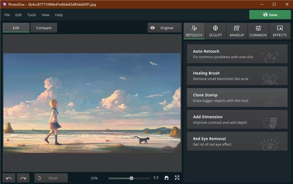Image resolution: width=293 pixels, height=184 pixels.
Task: Open the File menu
Action: 7,15
